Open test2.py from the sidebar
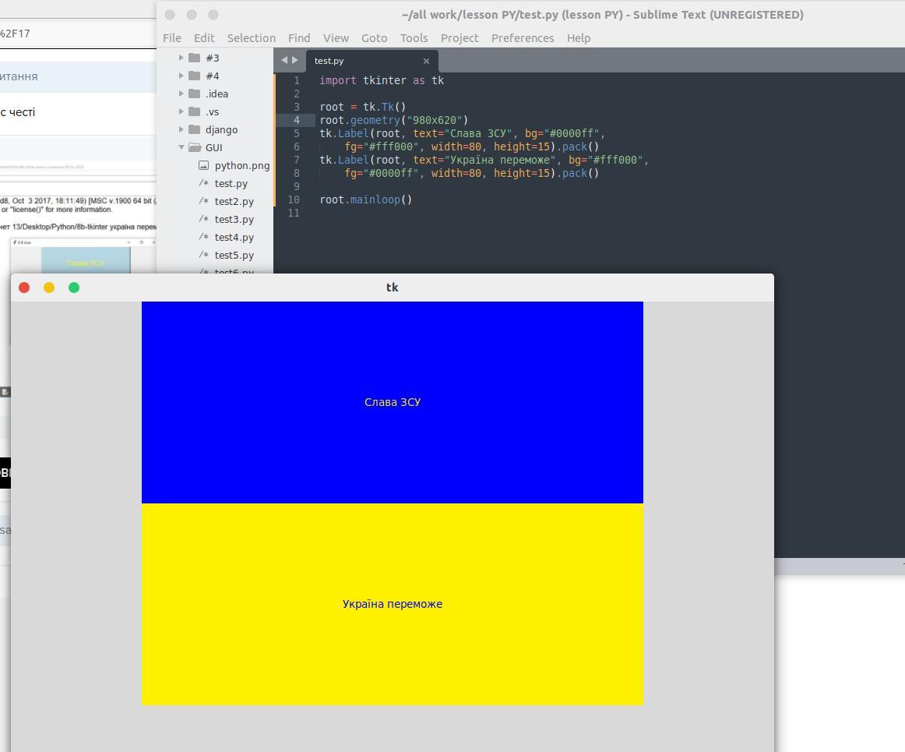Image resolution: width=905 pixels, height=752 pixels. coord(234,201)
